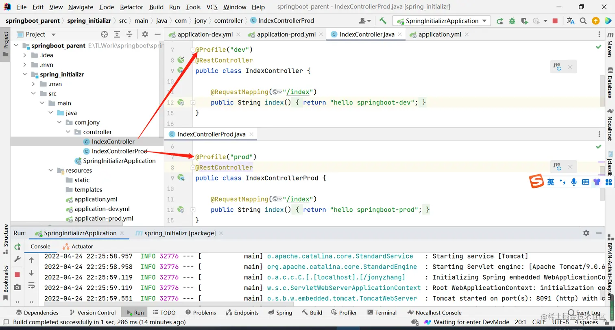The height and width of the screenshot is (330, 615).
Task: Open the Maven tool window
Action: (610, 45)
